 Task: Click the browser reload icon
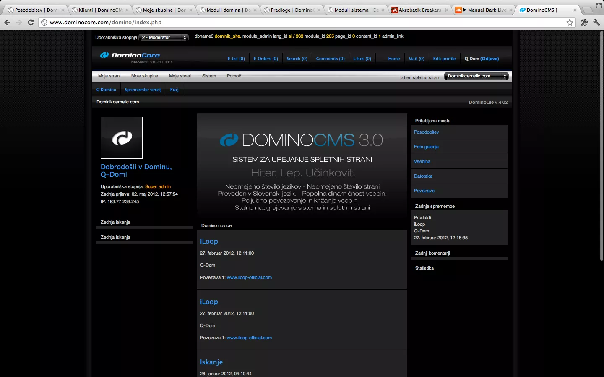click(31, 22)
